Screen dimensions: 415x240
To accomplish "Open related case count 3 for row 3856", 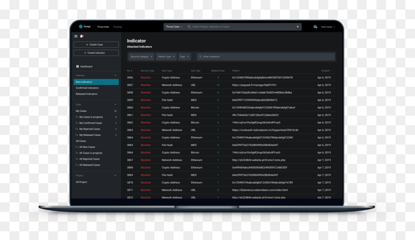I will click(218, 78).
